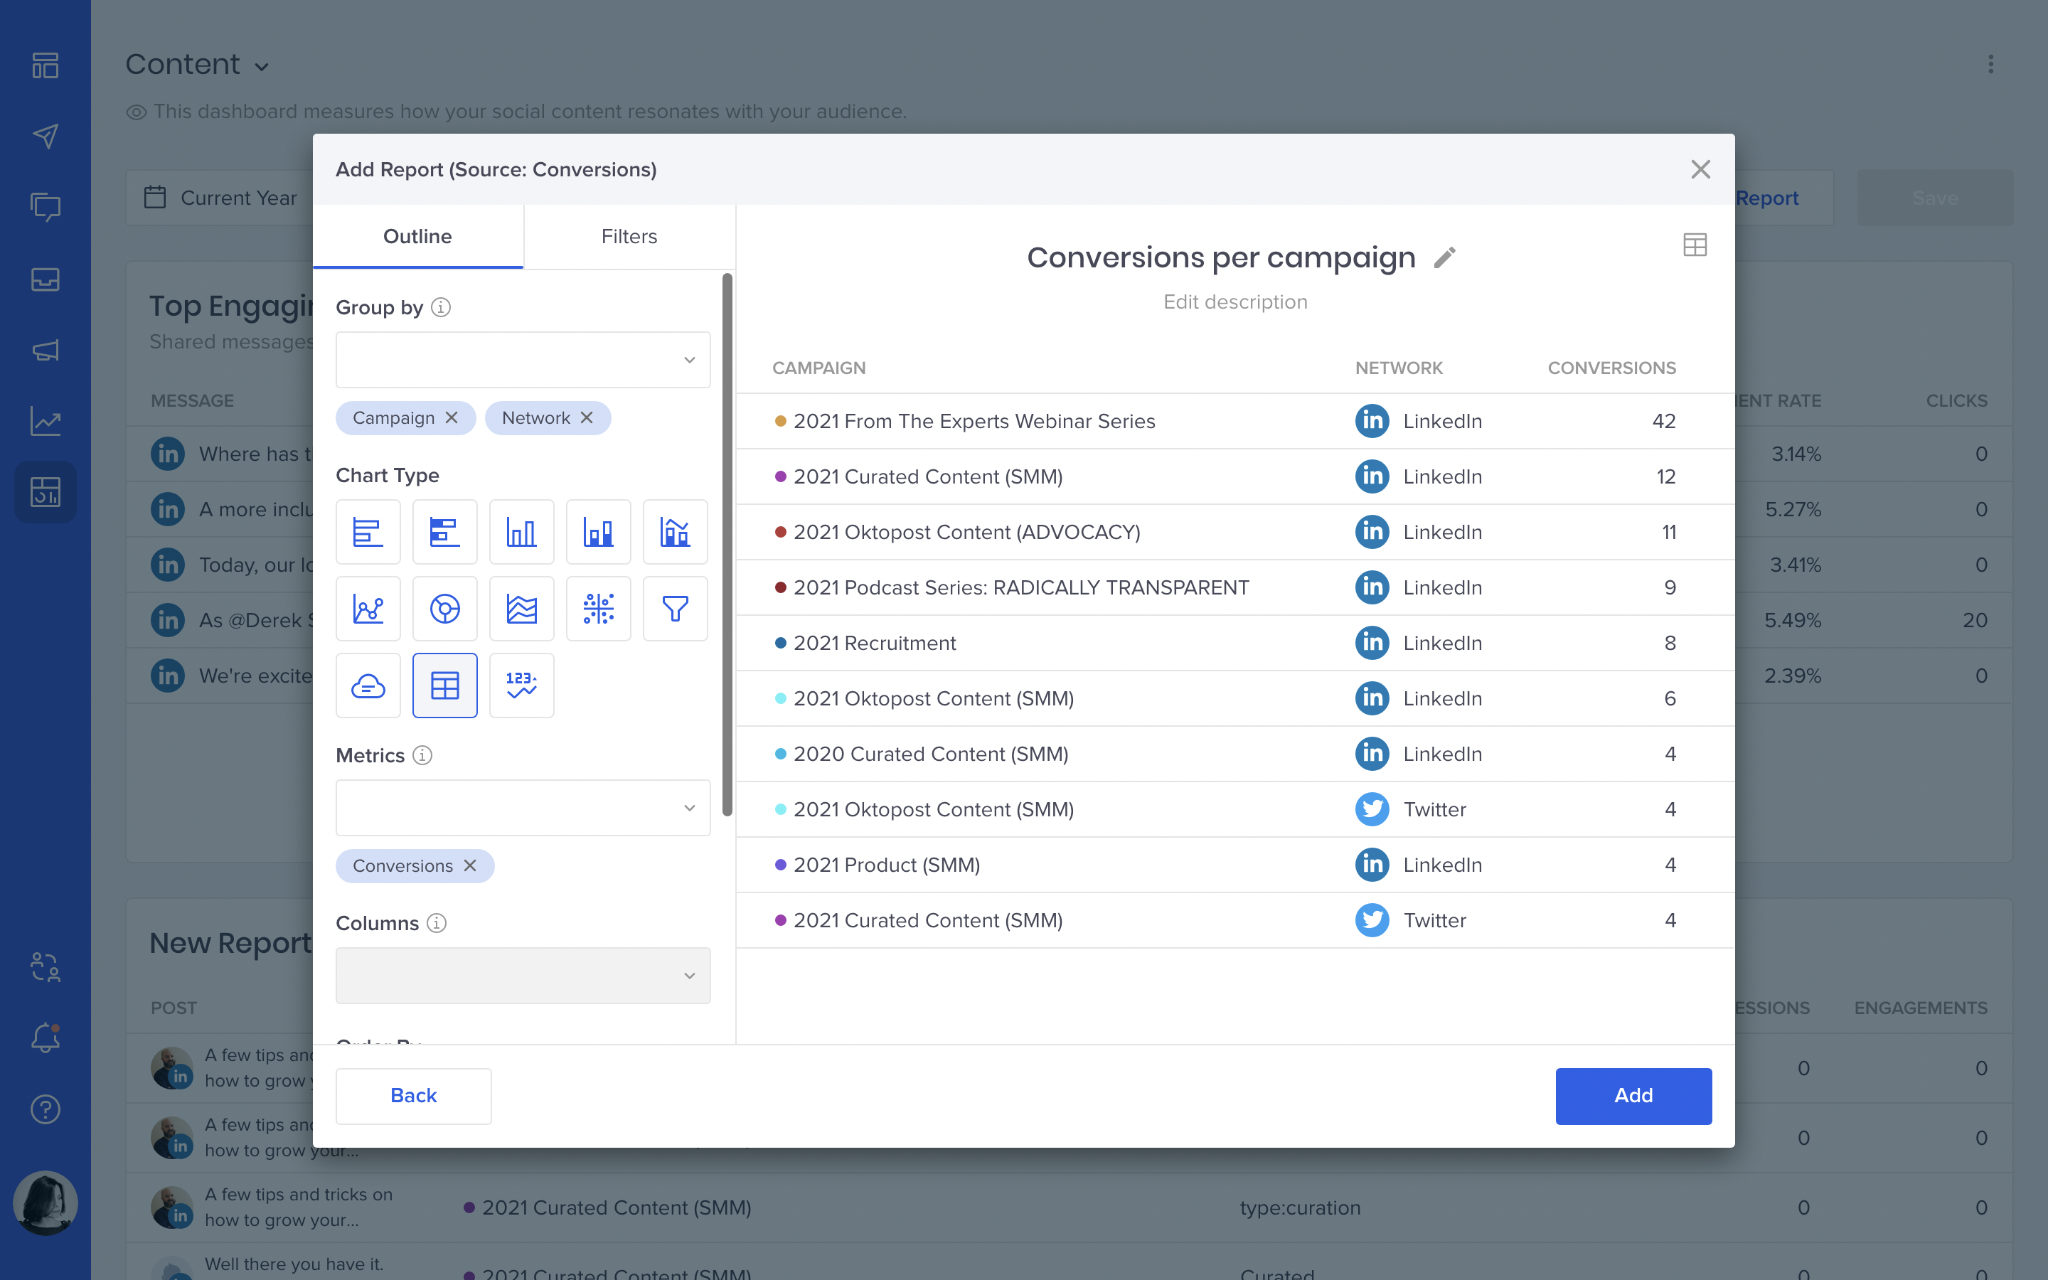
Task: Click the pencil icon to edit title
Action: 1444,257
